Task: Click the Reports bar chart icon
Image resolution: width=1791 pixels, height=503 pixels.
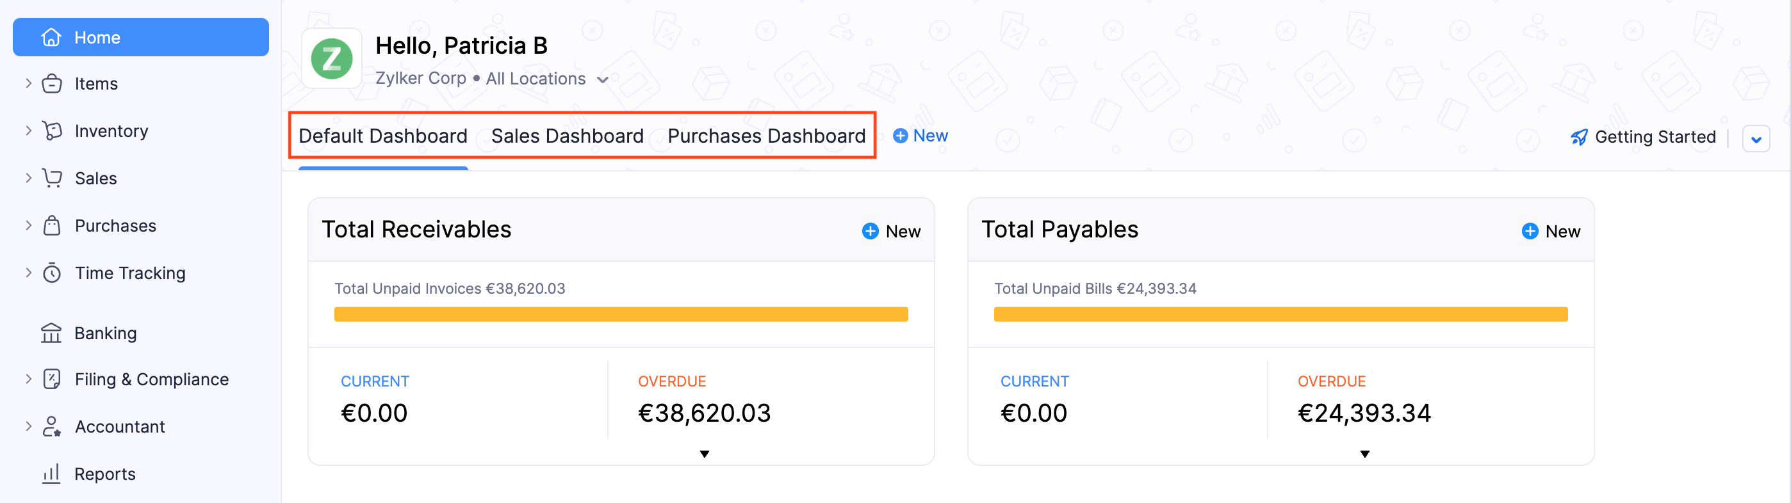Action: pos(51,474)
